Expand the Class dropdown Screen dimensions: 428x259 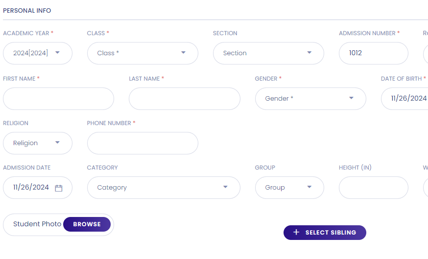[x=143, y=53]
